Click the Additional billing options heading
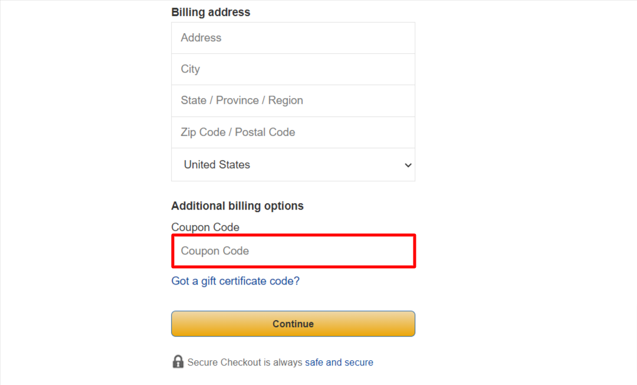Screen dimensions: 637x385 [x=237, y=205]
